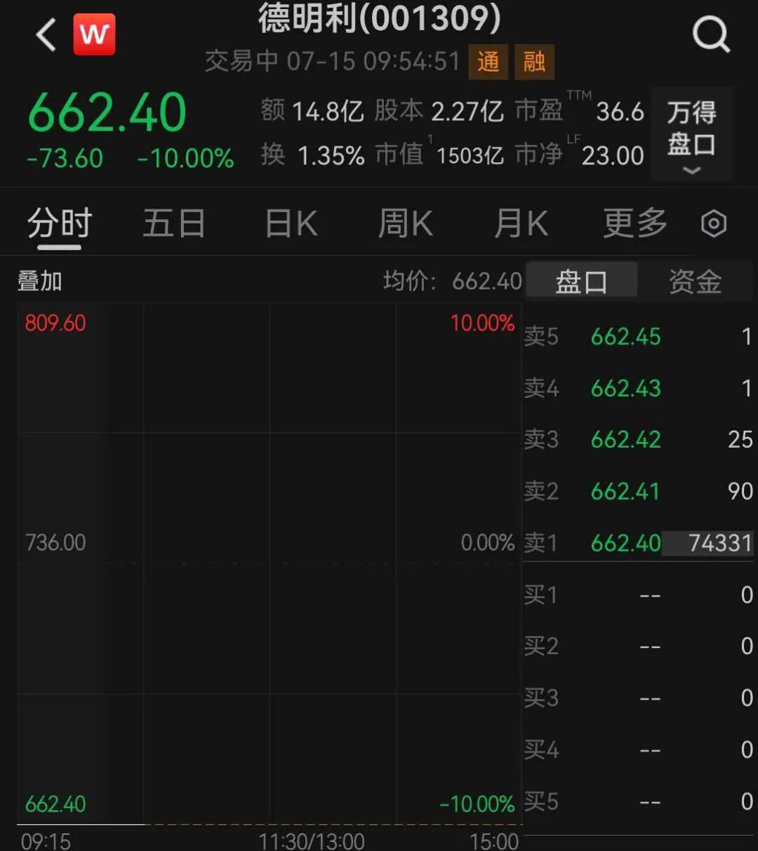The height and width of the screenshot is (851, 758).
Task: Tap the 融 badge
Action: (x=534, y=62)
